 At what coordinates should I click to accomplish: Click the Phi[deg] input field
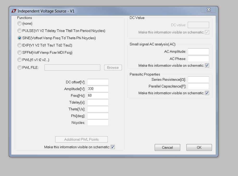tap(98, 116)
